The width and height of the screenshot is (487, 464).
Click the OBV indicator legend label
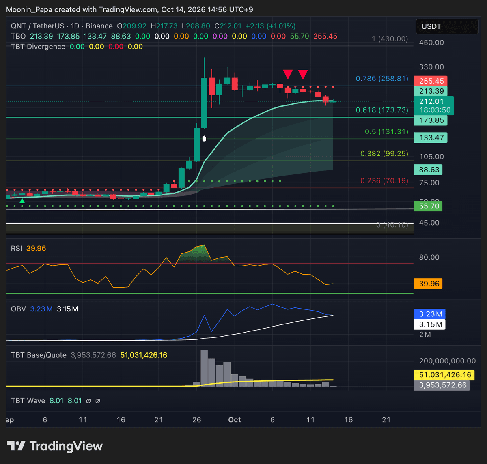click(x=18, y=309)
